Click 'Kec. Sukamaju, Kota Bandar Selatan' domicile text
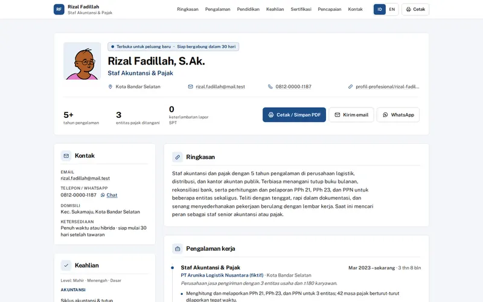483x302 pixels. [100, 212]
